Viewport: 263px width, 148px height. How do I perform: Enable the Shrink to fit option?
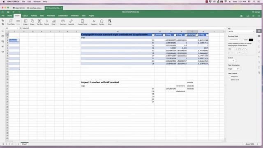229,80
